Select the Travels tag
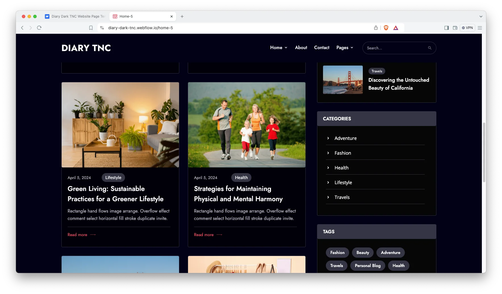Screen dimensions: 502x294 point(336,266)
